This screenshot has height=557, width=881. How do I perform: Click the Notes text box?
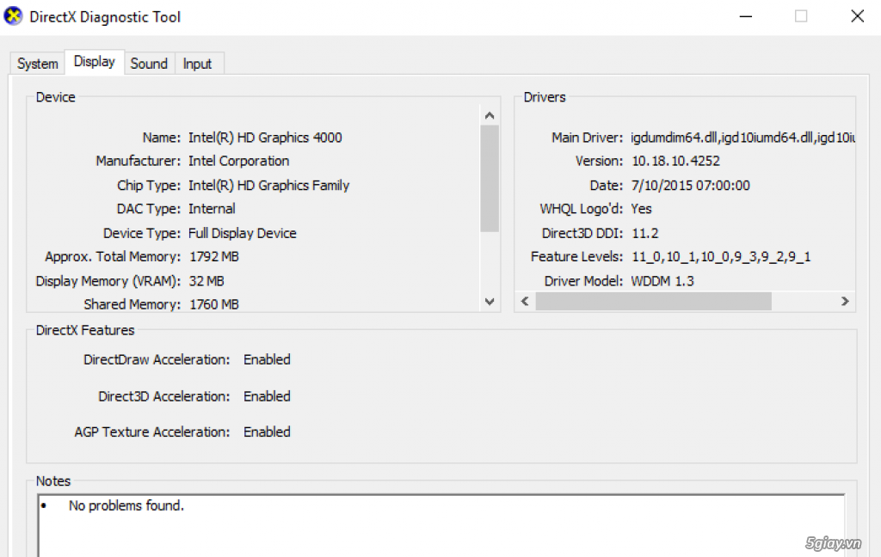pyautogui.click(x=441, y=525)
